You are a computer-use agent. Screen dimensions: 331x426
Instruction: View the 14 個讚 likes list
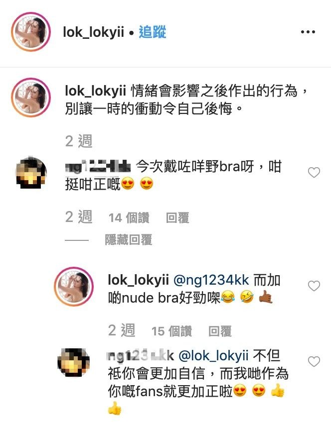point(129,218)
